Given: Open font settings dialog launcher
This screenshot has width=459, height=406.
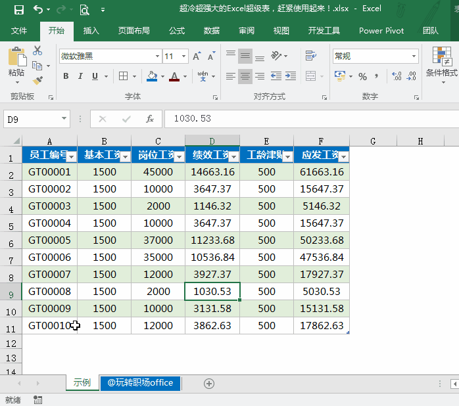Looking at the screenshot, I should coord(215,97).
